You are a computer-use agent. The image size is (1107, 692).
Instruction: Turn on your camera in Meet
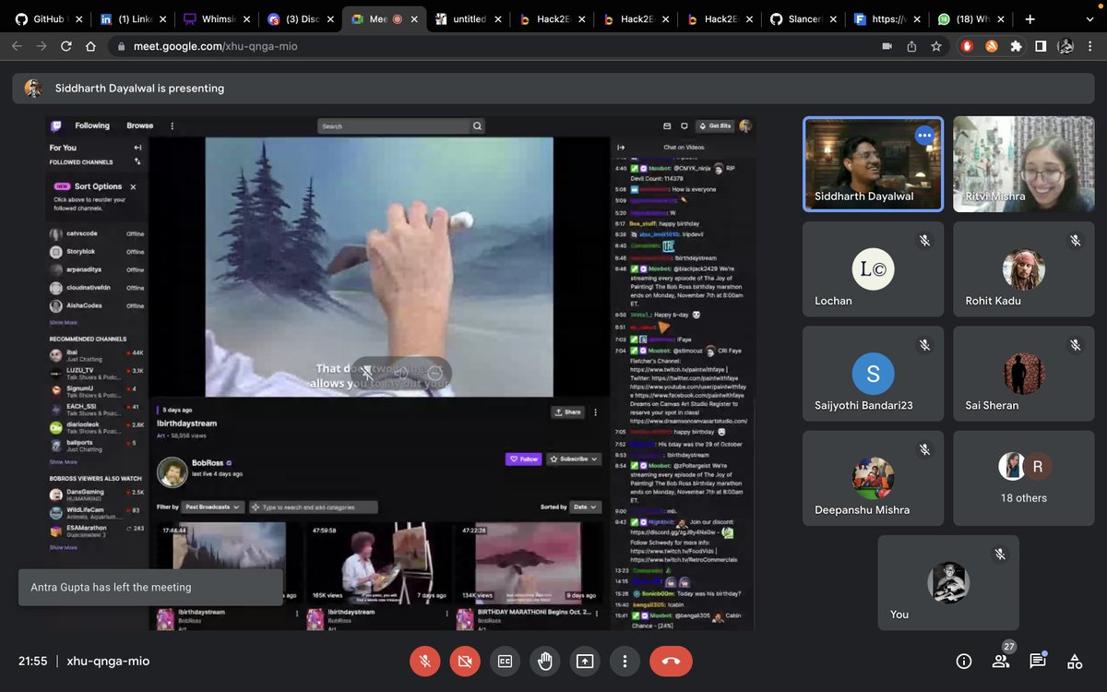tap(465, 661)
